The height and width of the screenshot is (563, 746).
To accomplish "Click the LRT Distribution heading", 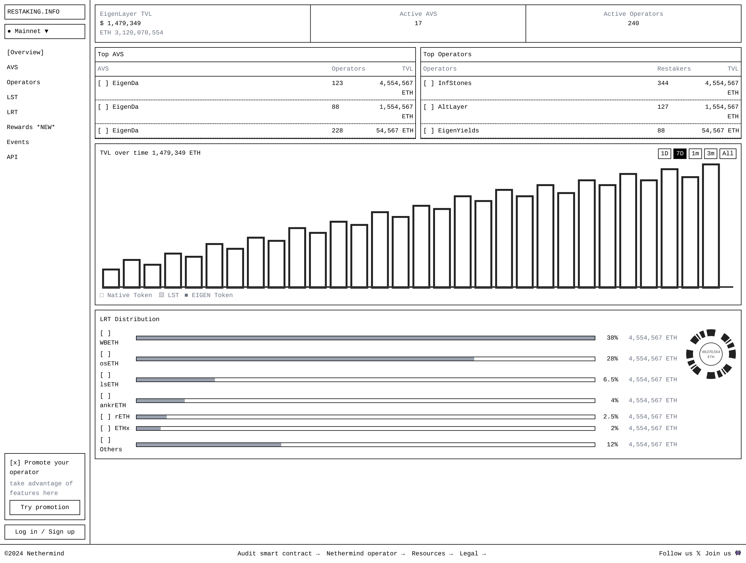I will (x=130, y=320).
